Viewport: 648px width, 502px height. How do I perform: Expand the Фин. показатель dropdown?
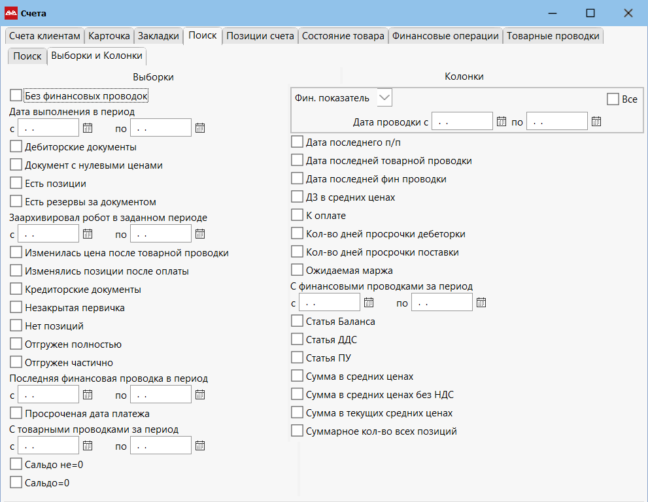coord(384,97)
